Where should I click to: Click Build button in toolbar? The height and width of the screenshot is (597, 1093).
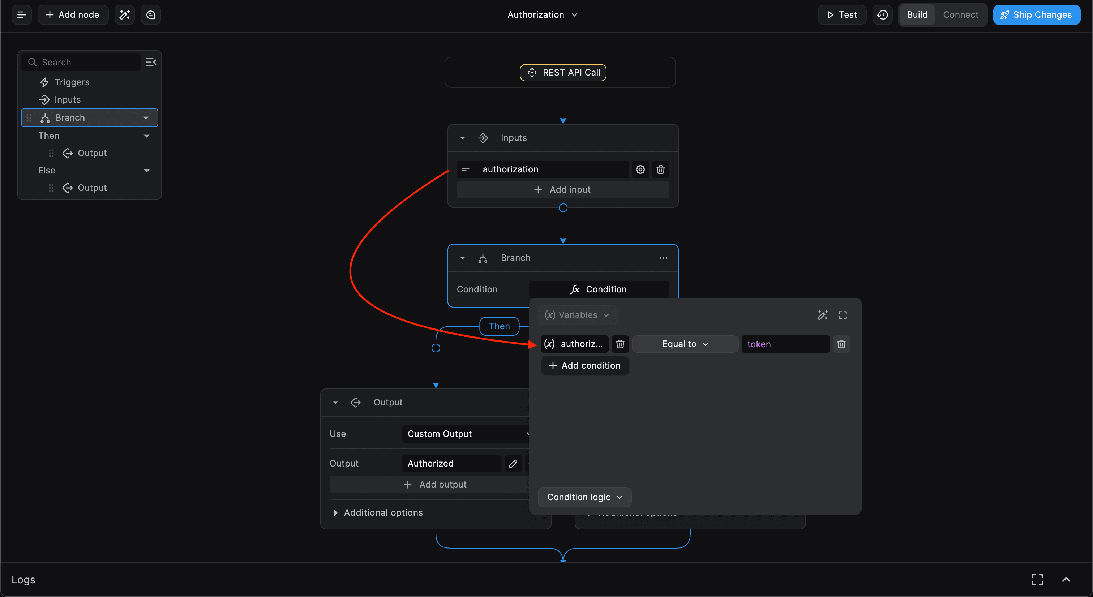917,15
